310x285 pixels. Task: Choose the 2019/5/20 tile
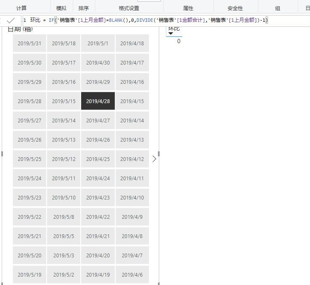coord(29,255)
